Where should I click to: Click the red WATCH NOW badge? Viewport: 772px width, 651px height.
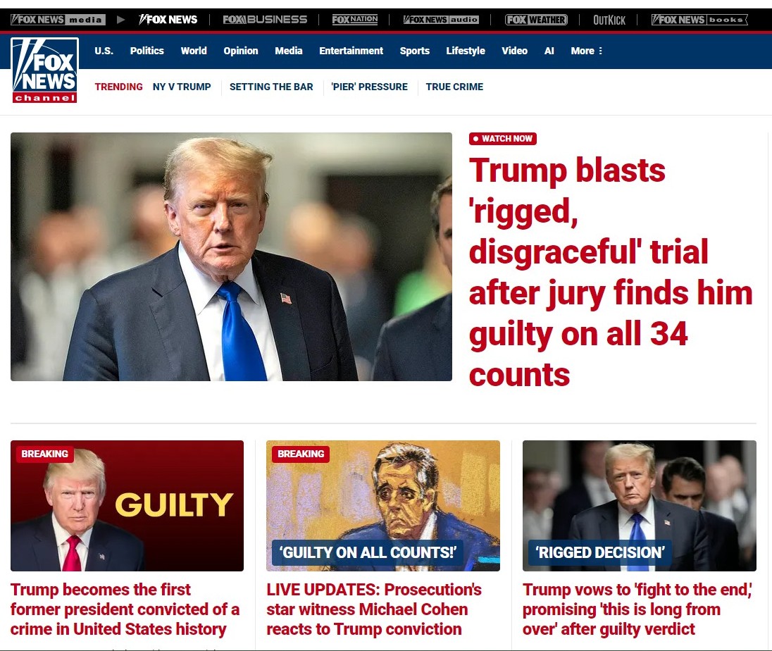point(503,139)
